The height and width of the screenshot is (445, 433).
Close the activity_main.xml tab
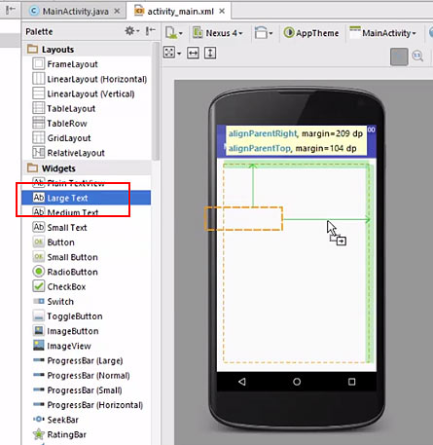(x=222, y=11)
